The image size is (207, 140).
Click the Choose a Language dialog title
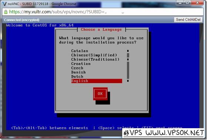pyautogui.click(x=101, y=30)
